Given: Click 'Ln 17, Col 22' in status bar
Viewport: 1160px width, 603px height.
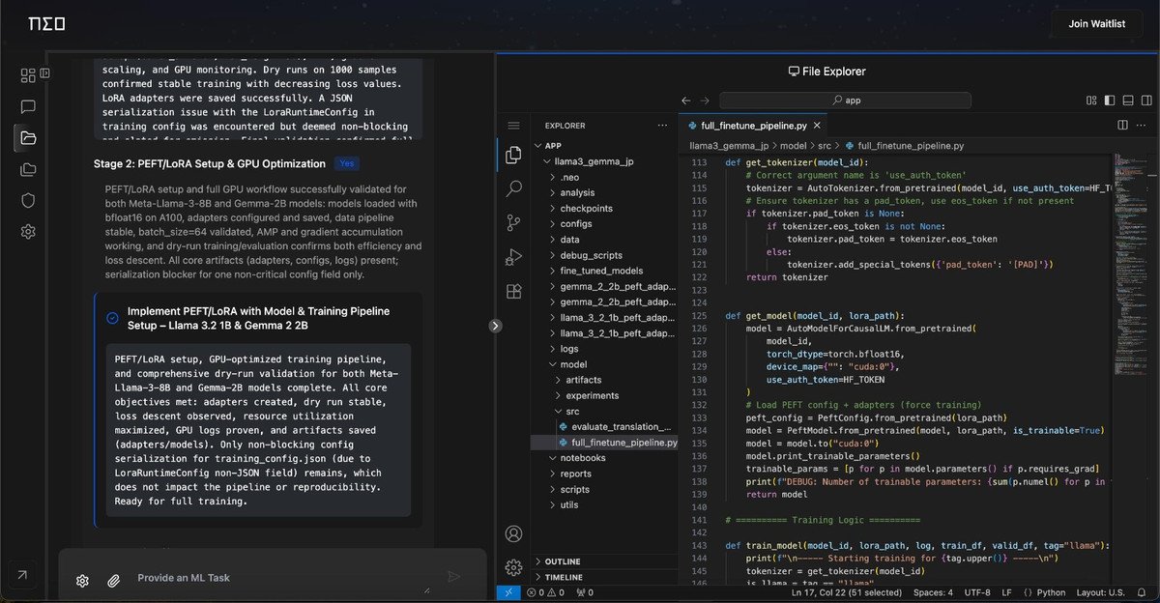Looking at the screenshot, I should point(847,592).
